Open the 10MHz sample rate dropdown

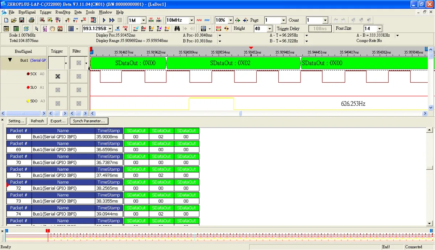click(191, 20)
